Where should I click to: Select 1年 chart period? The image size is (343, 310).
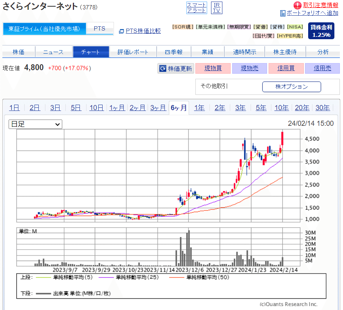pos(200,108)
